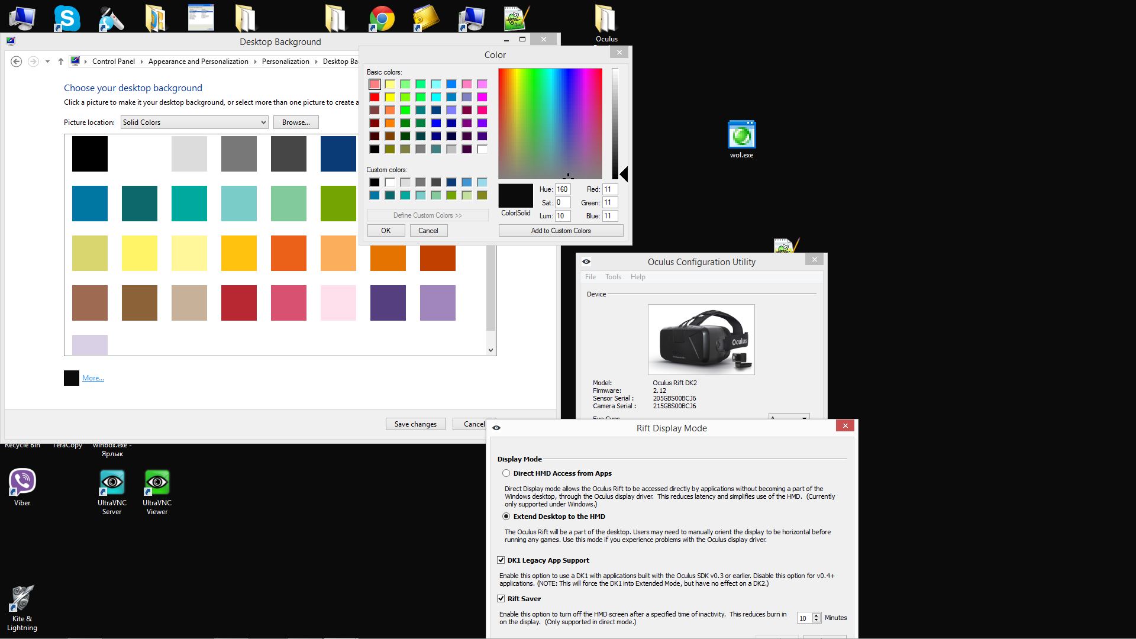The image size is (1136, 639).
Task: Click Oculus Configuration Utility eye icon
Action: tap(586, 262)
